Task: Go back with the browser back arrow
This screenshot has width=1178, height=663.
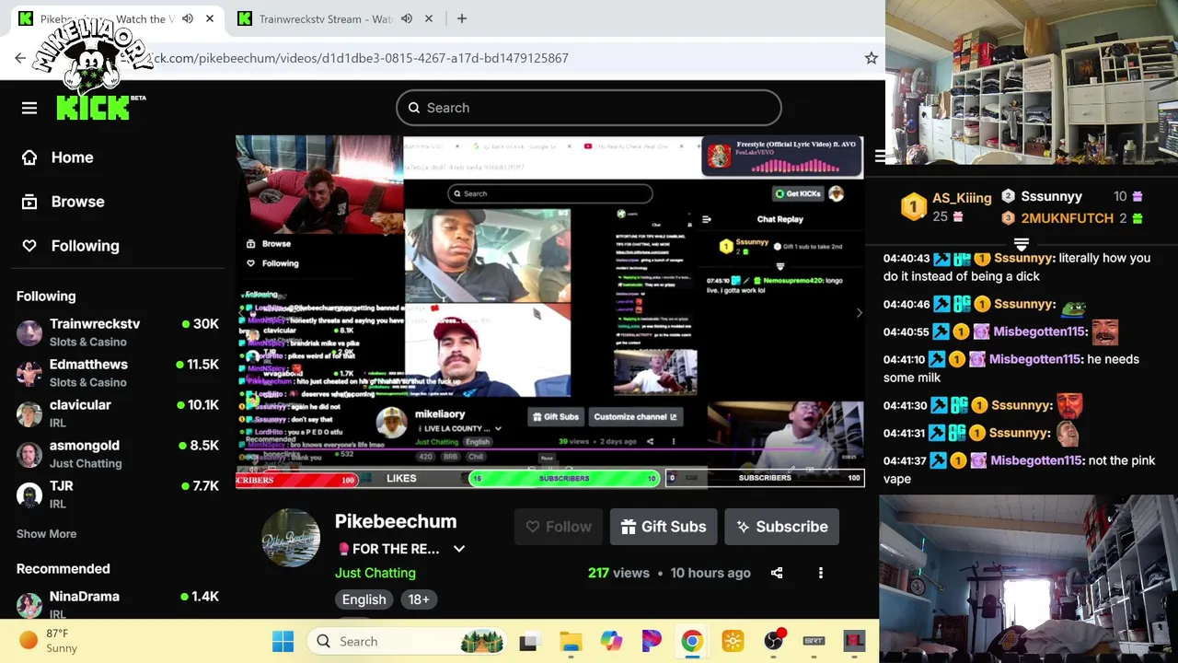Action: [x=20, y=58]
